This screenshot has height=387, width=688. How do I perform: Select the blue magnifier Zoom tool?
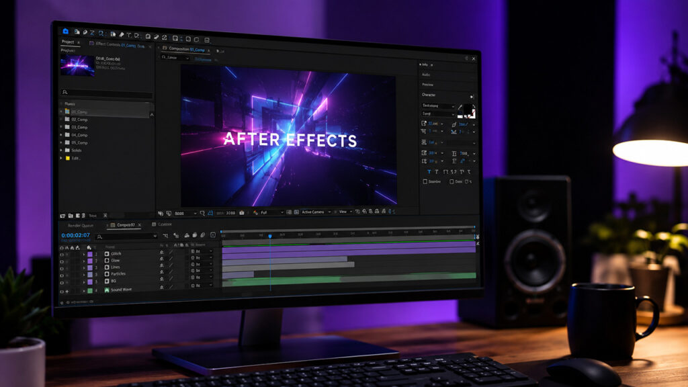point(101,33)
